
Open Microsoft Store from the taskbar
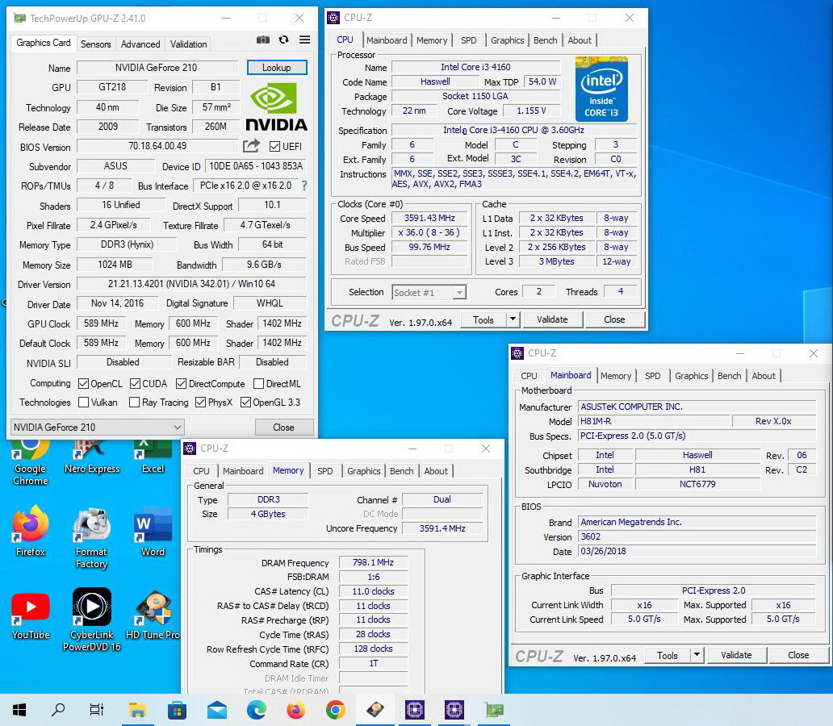coord(177,710)
